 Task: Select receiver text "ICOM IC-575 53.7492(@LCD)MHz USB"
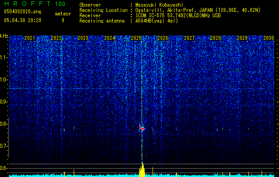178,15
